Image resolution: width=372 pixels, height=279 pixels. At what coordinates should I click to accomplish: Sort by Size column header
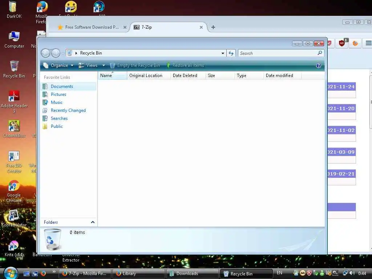(x=220, y=76)
